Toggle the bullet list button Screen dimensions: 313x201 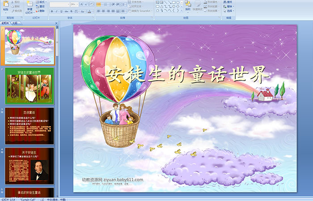click(99, 4)
